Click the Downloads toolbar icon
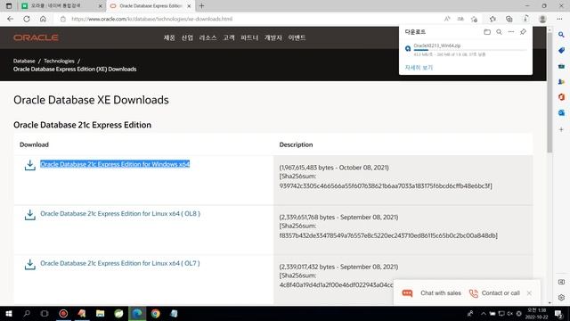570x321 pixels. click(x=525, y=19)
